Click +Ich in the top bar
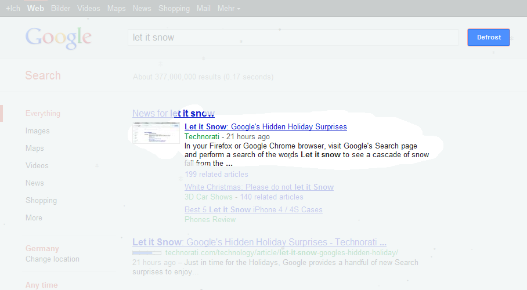This screenshot has width=527, height=290. coord(13,9)
